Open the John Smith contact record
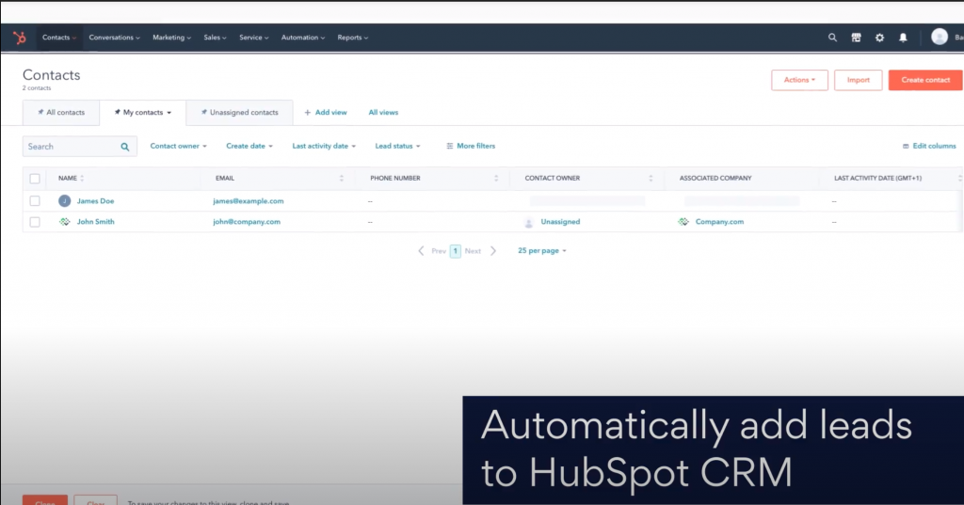The image size is (964, 505). tap(95, 222)
